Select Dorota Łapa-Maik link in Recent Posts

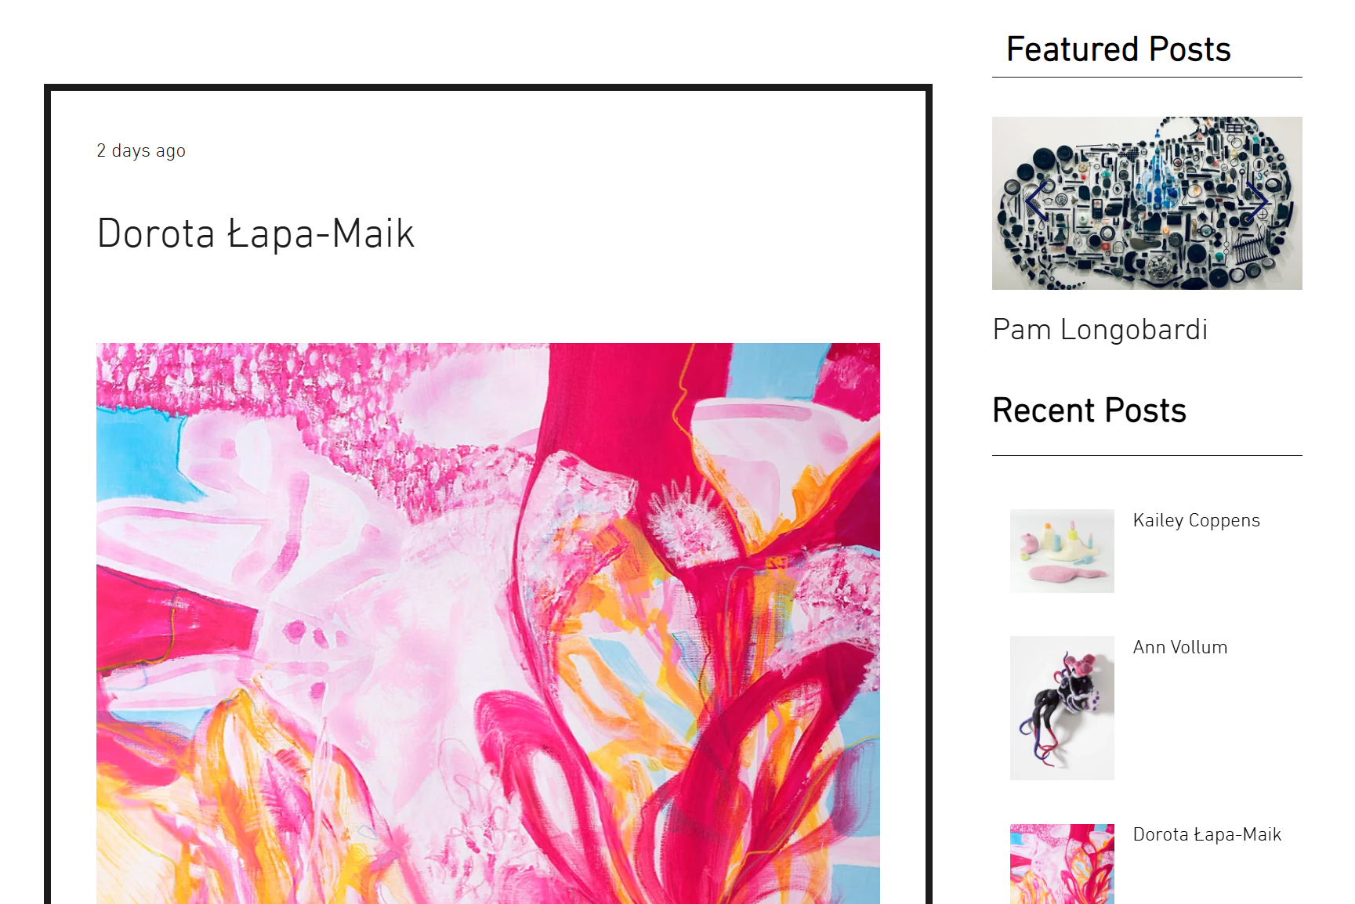pos(1207,834)
